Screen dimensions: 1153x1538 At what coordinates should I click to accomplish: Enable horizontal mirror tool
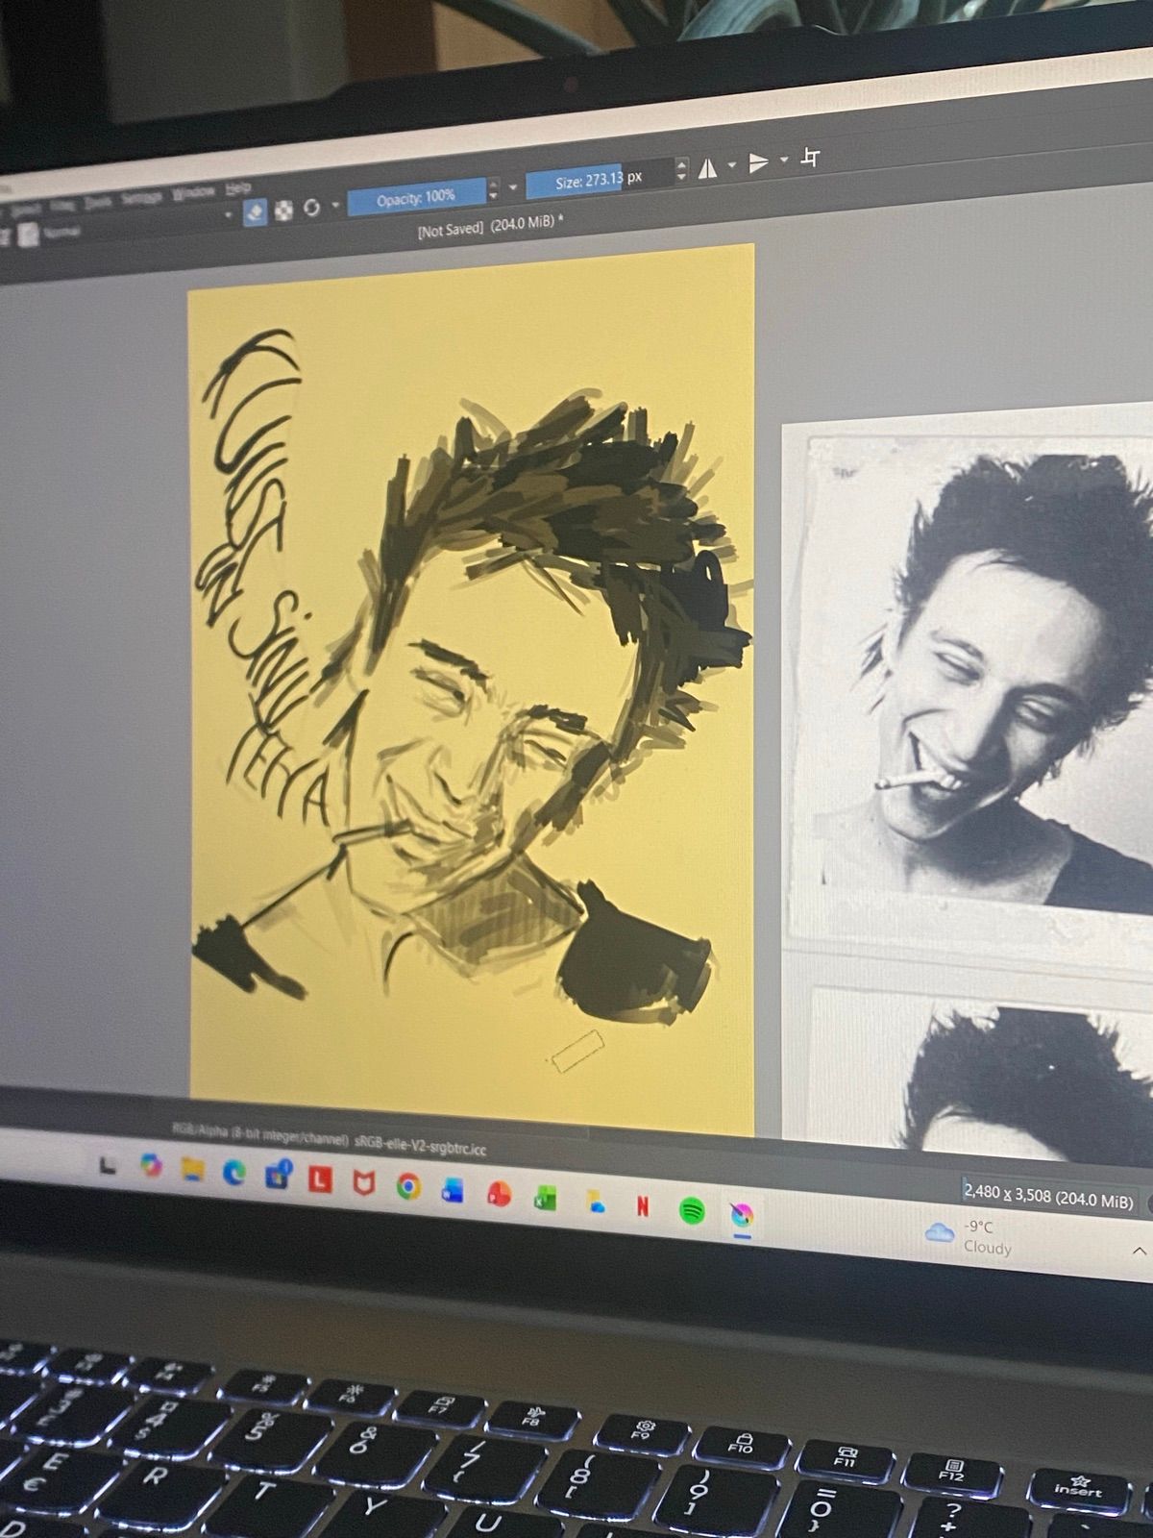[707, 169]
